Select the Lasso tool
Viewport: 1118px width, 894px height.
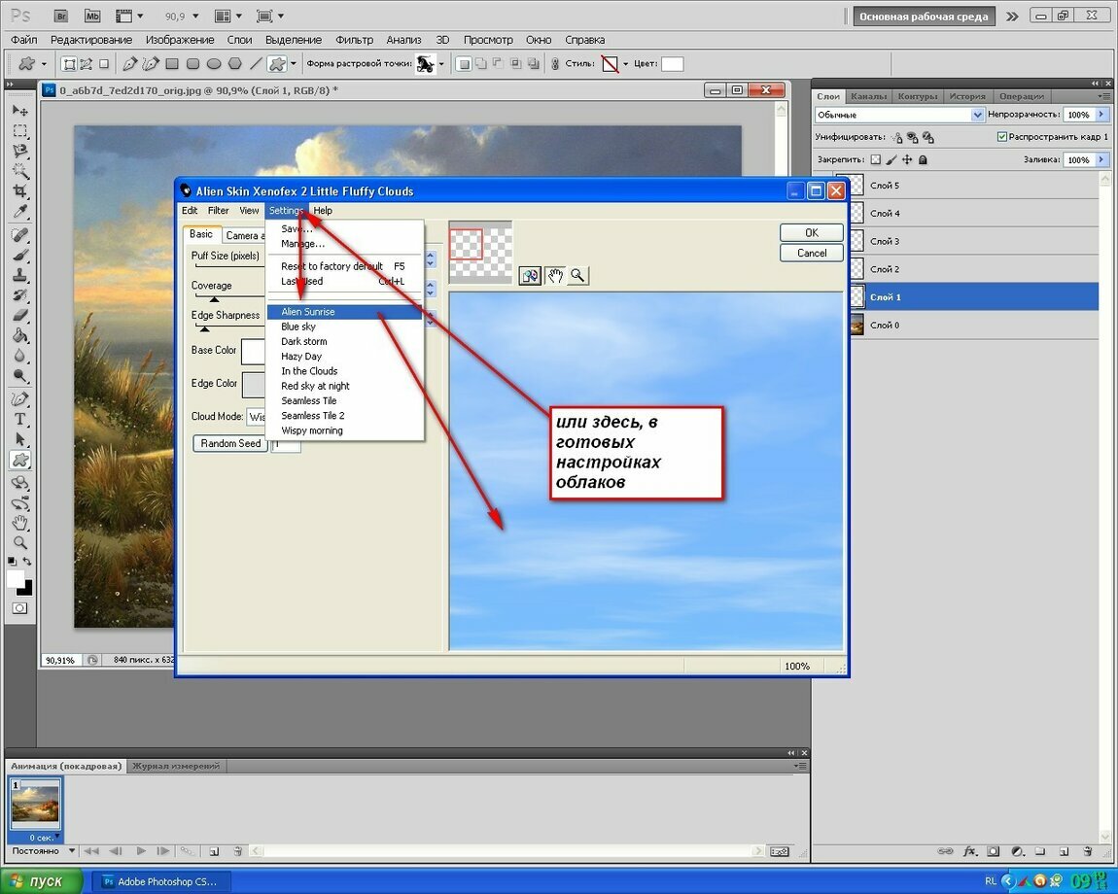[x=20, y=152]
